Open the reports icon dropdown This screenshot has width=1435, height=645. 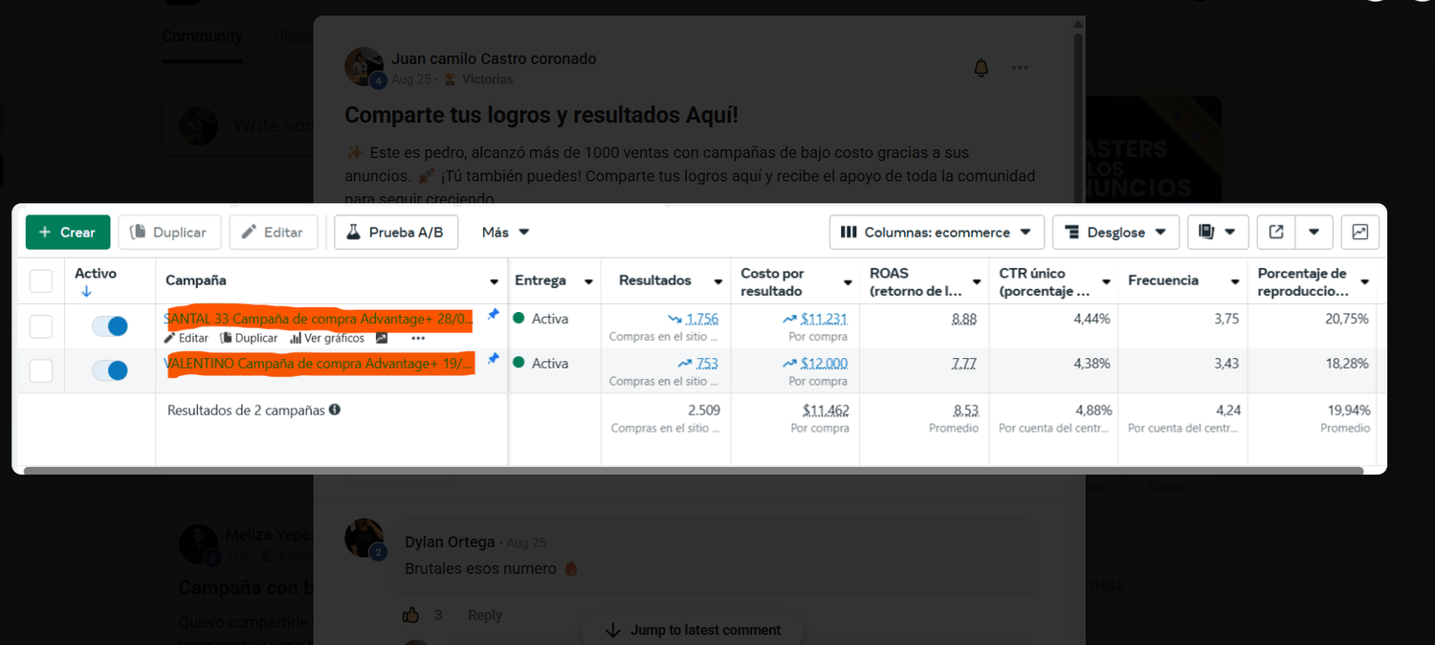click(x=1217, y=232)
